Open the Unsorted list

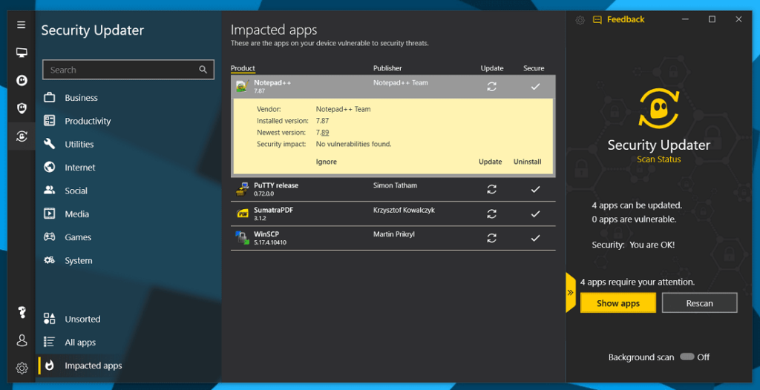83,320
